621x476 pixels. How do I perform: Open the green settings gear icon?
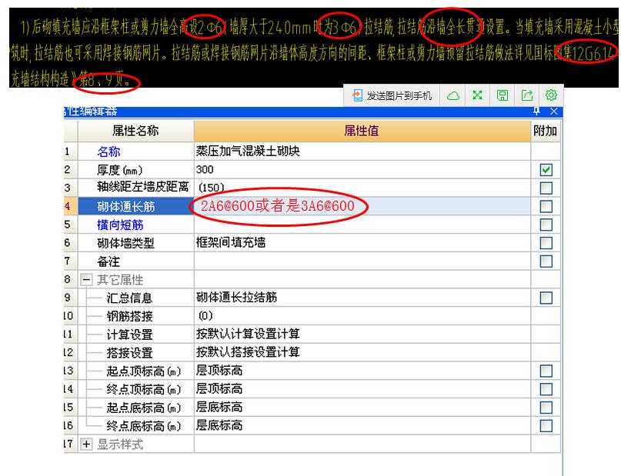coord(551,95)
